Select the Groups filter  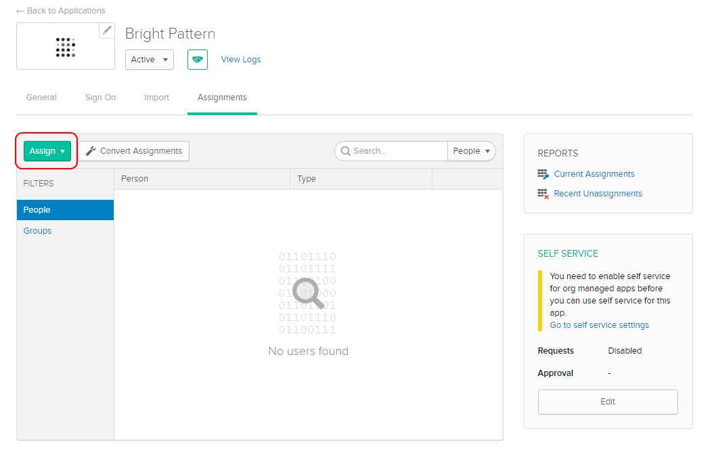(x=37, y=231)
